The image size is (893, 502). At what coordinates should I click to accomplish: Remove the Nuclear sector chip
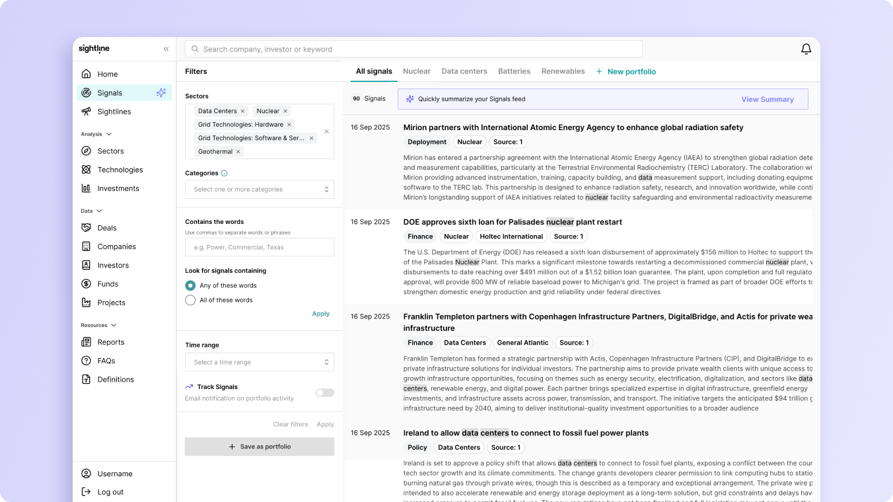285,111
